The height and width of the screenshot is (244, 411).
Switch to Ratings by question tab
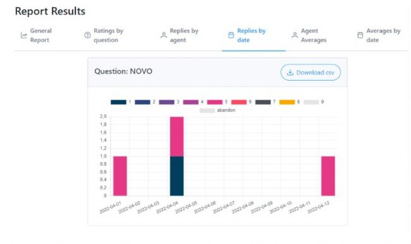click(x=104, y=35)
